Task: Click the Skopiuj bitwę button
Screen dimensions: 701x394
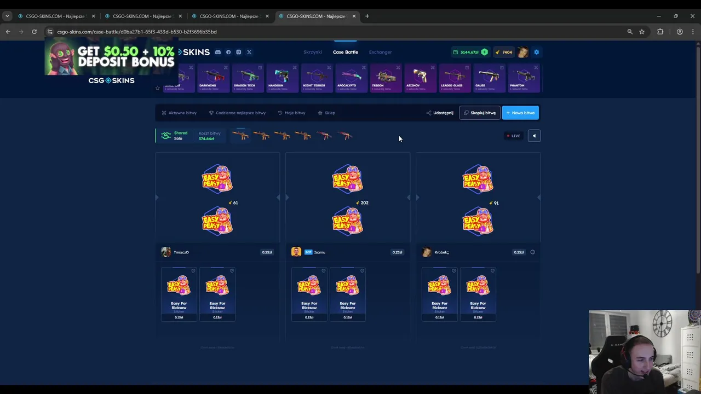Action: click(480, 113)
